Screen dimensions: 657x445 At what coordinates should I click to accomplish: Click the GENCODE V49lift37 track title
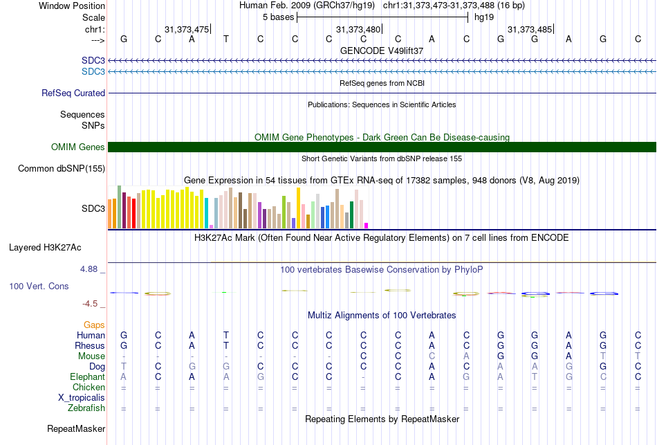coord(382,51)
